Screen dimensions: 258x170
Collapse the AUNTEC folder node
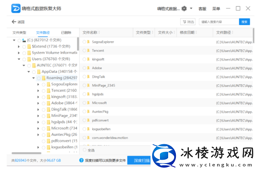coord(24,65)
